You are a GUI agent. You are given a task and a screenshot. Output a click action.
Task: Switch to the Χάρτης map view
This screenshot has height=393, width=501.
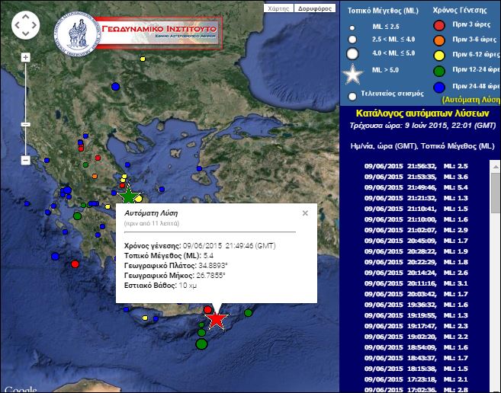tap(278, 8)
